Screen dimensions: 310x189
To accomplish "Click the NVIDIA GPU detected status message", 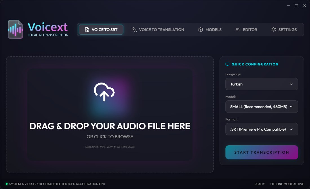I will tap(57, 184).
